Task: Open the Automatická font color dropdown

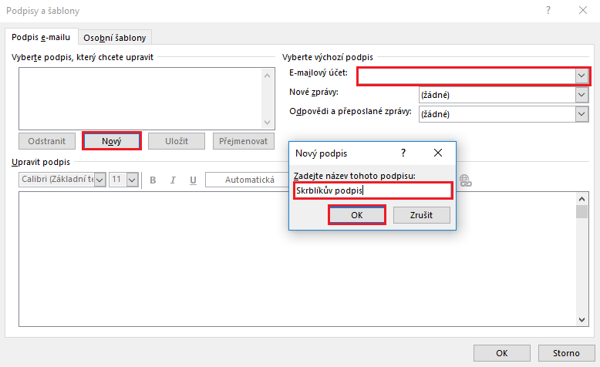Action: click(248, 180)
